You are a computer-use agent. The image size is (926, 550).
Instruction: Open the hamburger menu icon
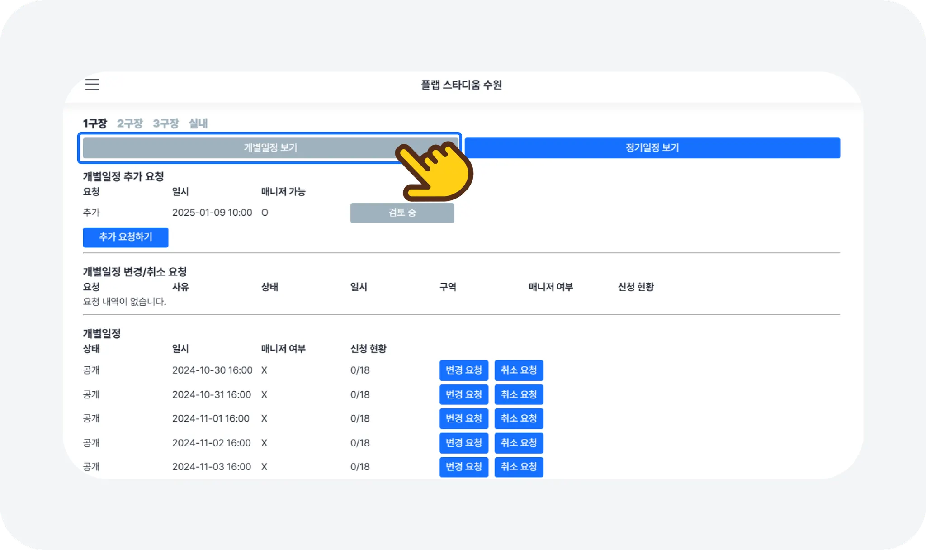[x=92, y=84]
